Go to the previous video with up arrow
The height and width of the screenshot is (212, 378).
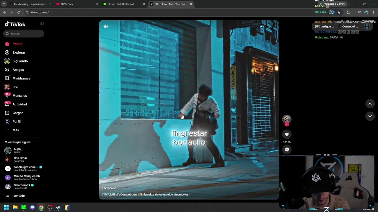(370, 104)
